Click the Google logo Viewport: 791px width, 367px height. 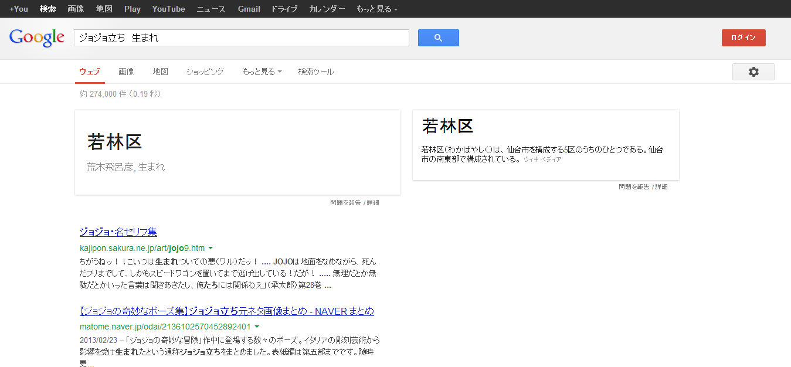[36, 38]
